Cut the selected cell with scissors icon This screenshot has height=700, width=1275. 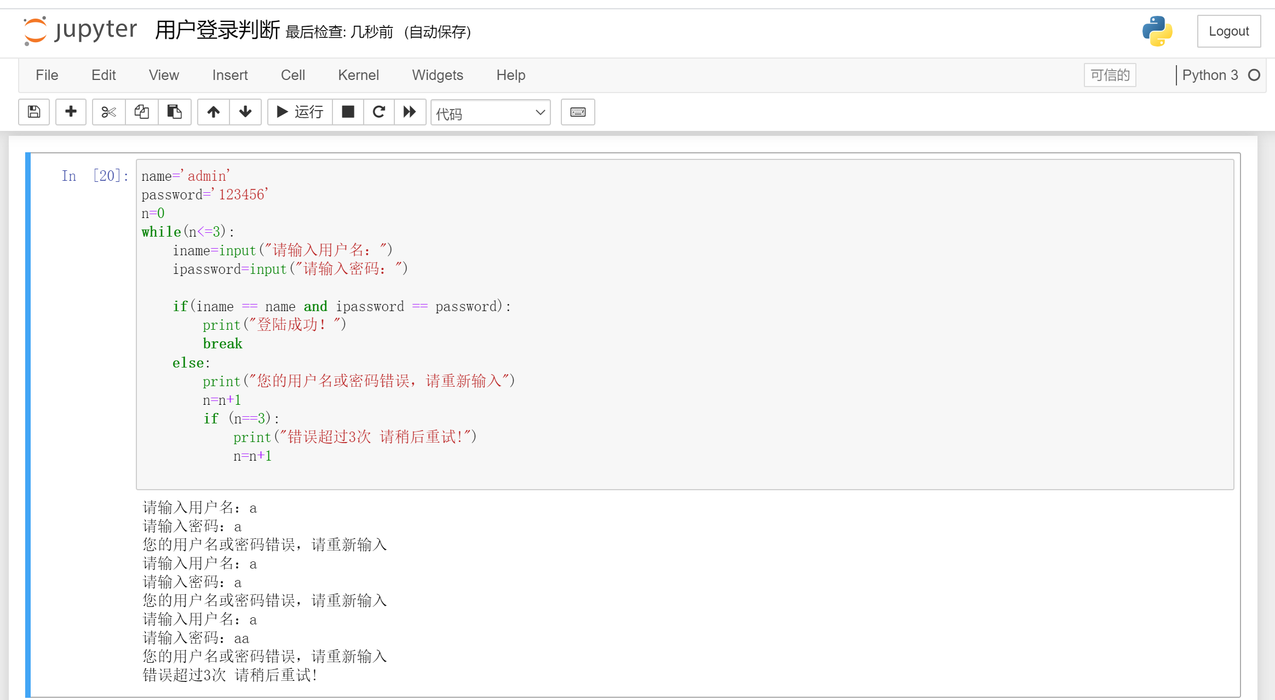108,112
